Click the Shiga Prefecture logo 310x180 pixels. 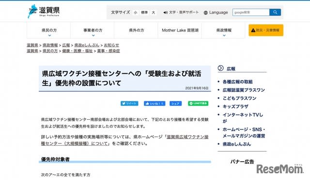[x=44, y=12]
